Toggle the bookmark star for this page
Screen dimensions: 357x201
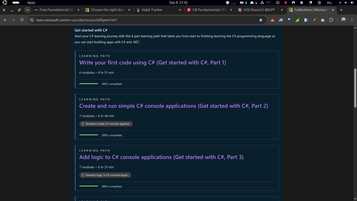point(261,20)
